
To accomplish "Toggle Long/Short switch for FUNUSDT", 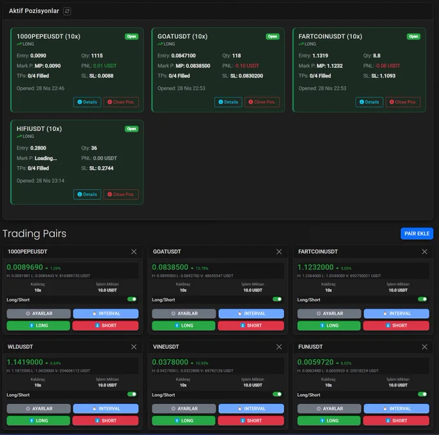I will click(x=422, y=394).
